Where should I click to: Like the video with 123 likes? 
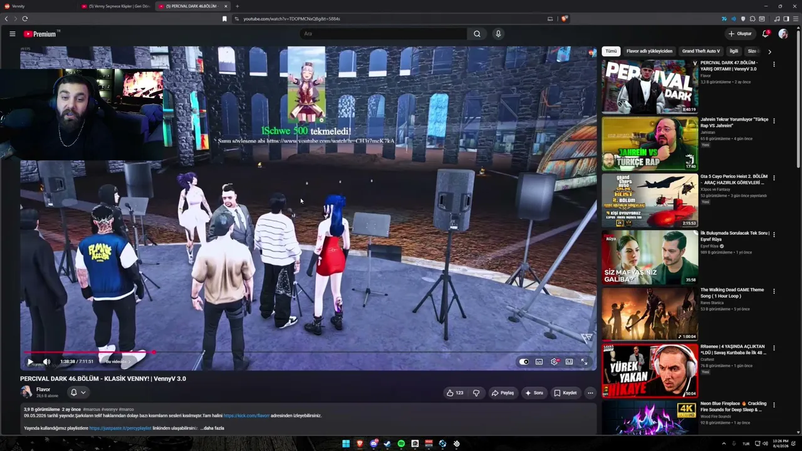click(455, 393)
